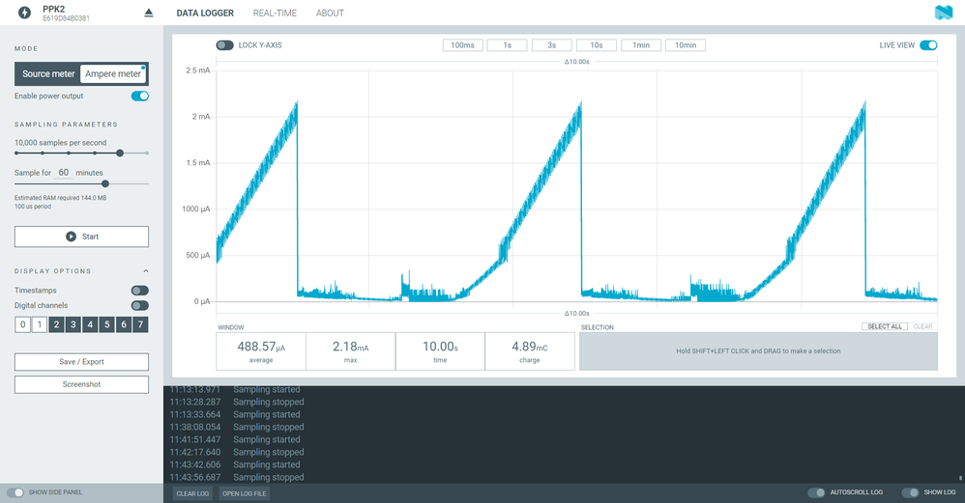This screenshot has width=965, height=503.
Task: Enable the Digital channels toggle
Action: click(x=139, y=305)
